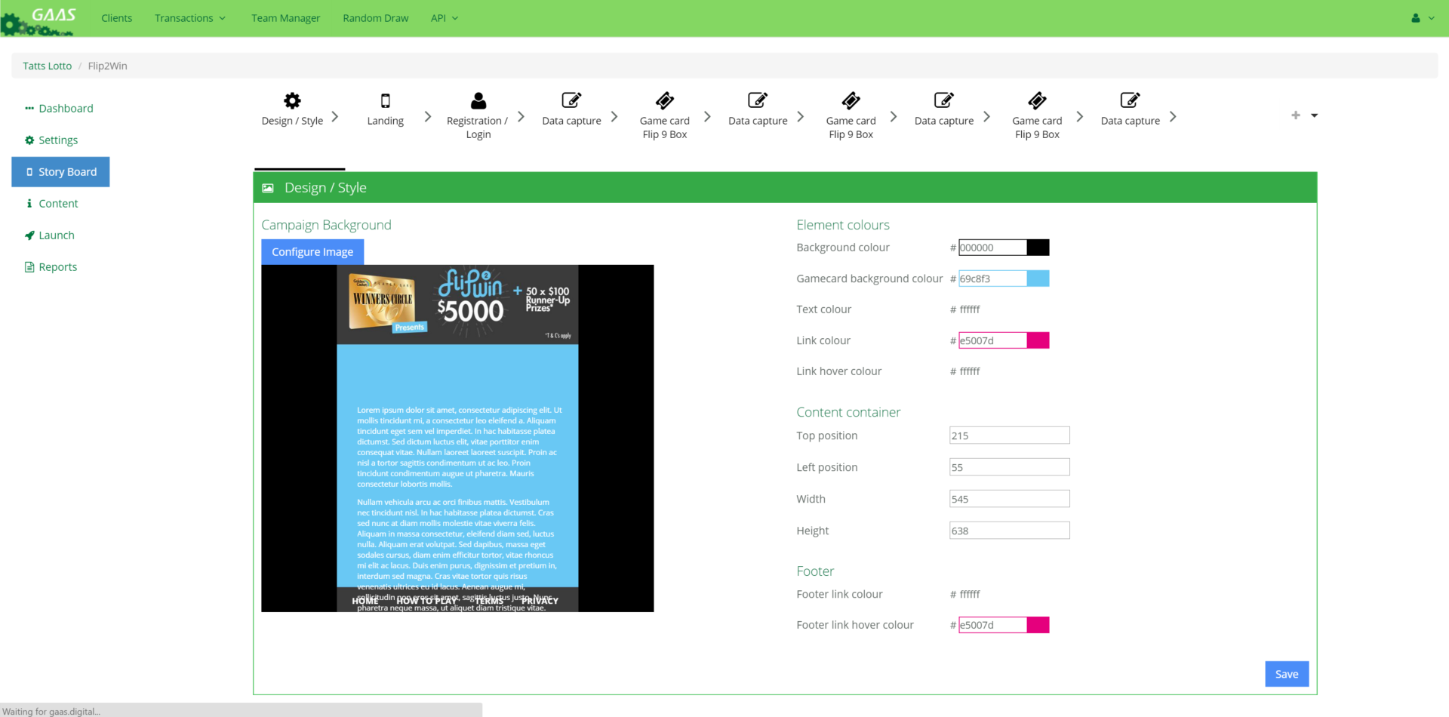Click the Configure Image button

(312, 252)
